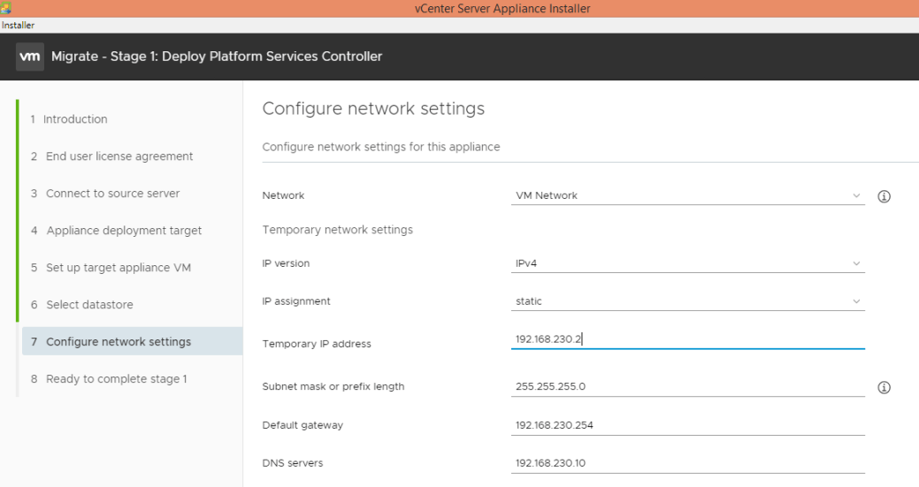Click the VMware vm logo icon
This screenshot has width=919, height=487.
(x=30, y=57)
